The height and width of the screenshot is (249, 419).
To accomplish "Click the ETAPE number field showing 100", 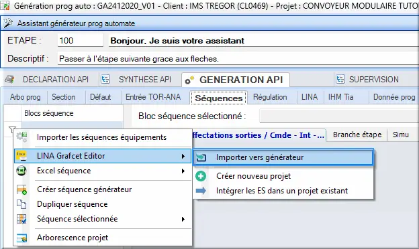I will tap(80, 40).
